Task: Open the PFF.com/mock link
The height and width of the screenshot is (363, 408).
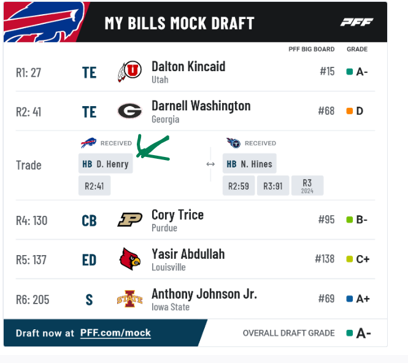Action: pyautogui.click(x=115, y=333)
